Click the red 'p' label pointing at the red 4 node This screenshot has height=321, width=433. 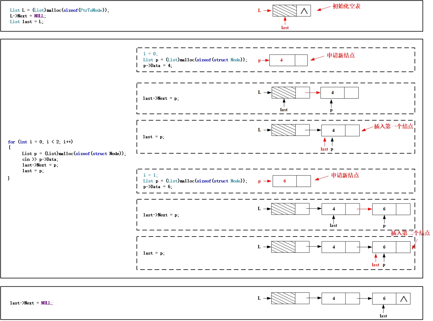[x=259, y=60]
